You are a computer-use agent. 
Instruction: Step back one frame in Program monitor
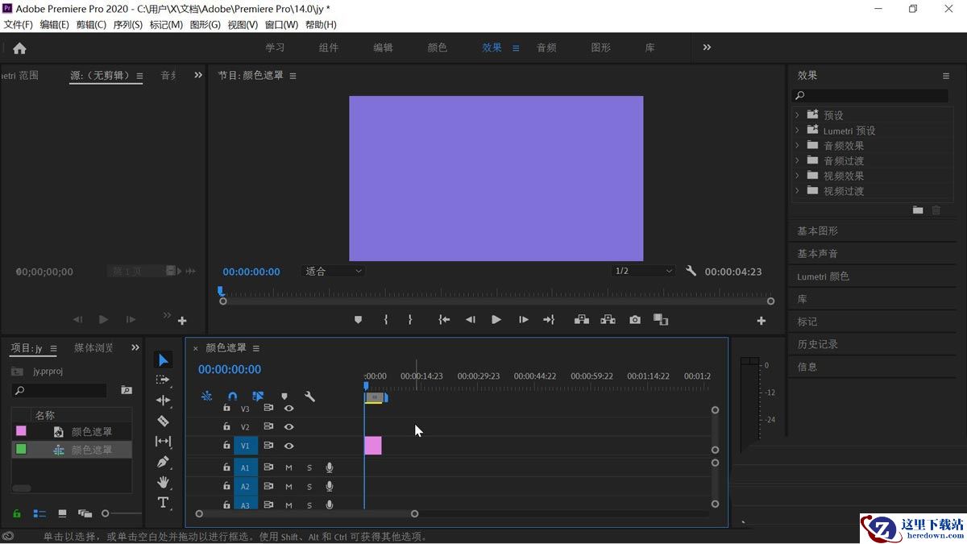(x=470, y=320)
